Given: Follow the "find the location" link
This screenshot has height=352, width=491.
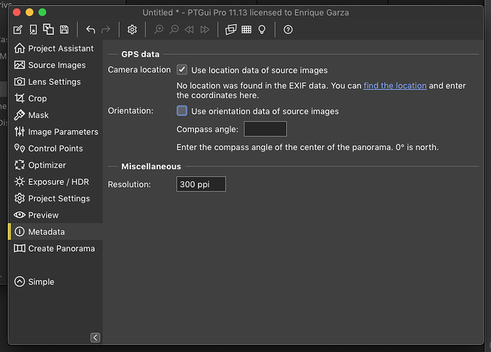Looking at the screenshot, I should tap(395, 85).
